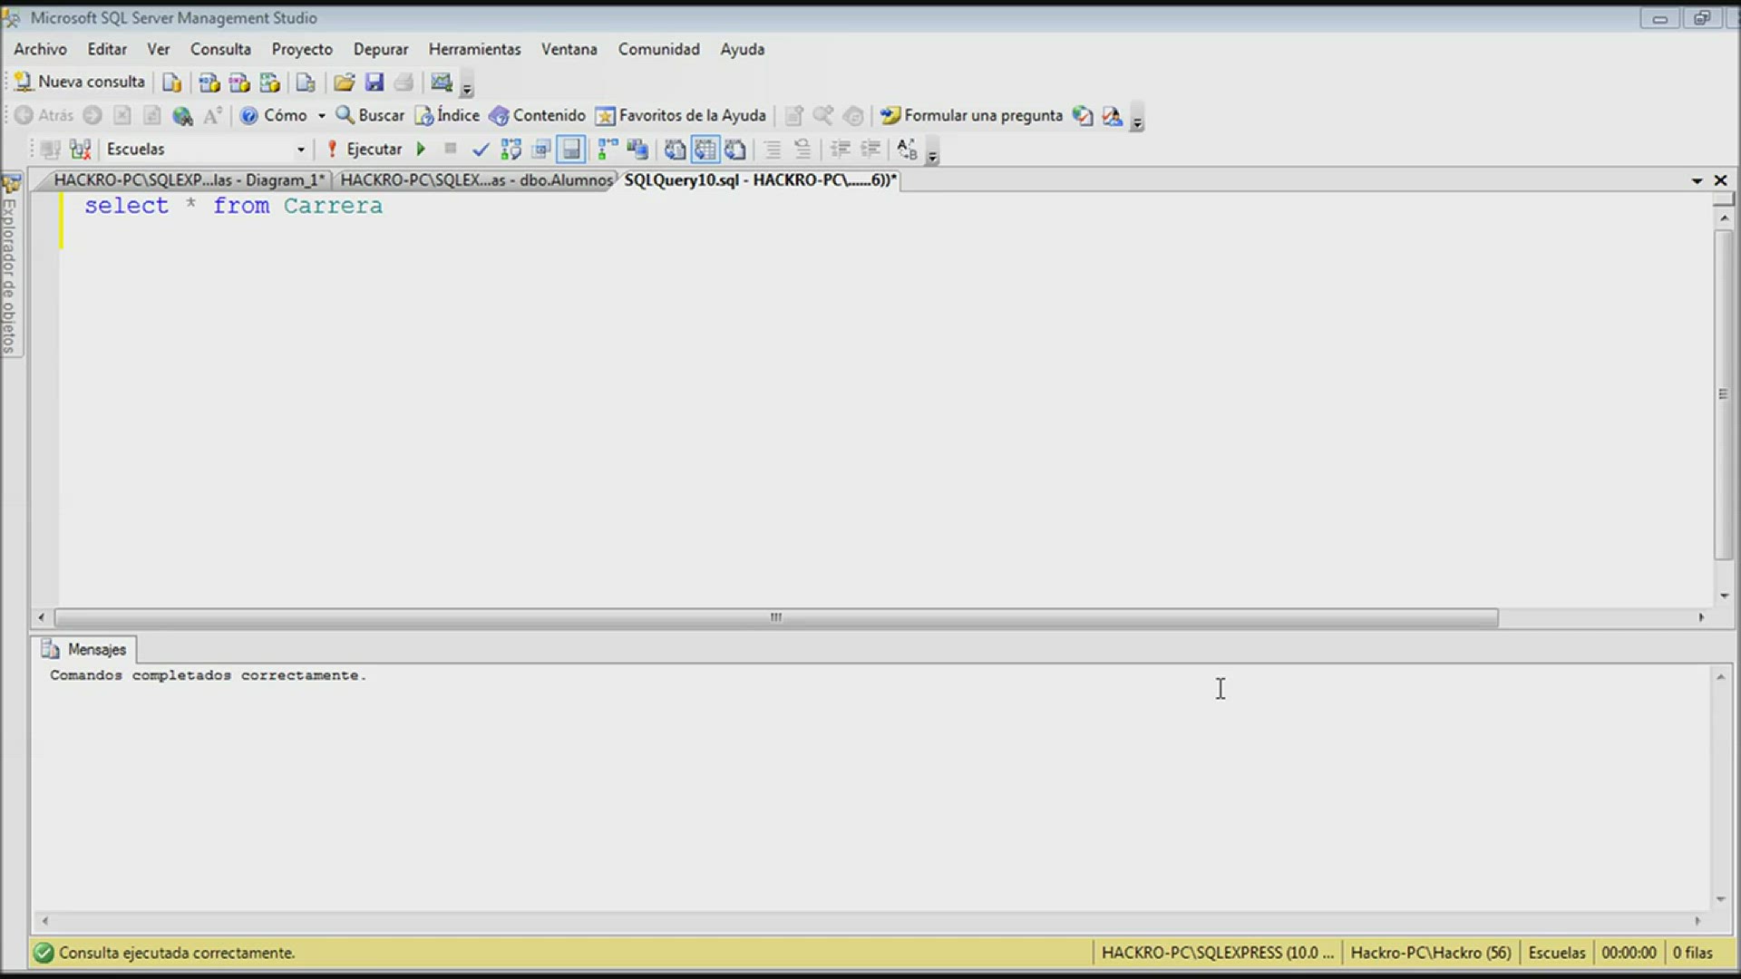Image resolution: width=1741 pixels, height=979 pixels.
Task: Click the help web browser globe icon
Action: click(182, 116)
